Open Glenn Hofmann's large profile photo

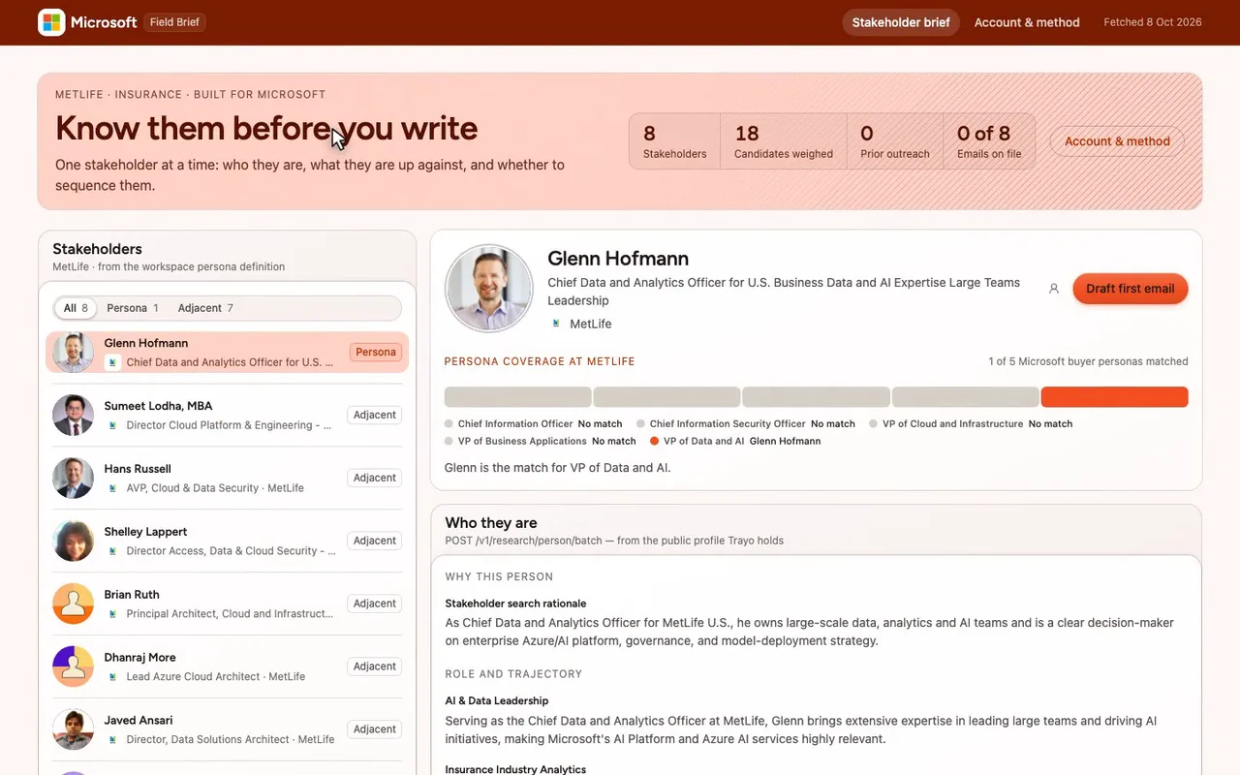coord(489,289)
